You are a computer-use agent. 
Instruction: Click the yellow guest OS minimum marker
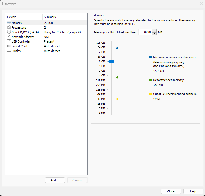tap(117, 99)
